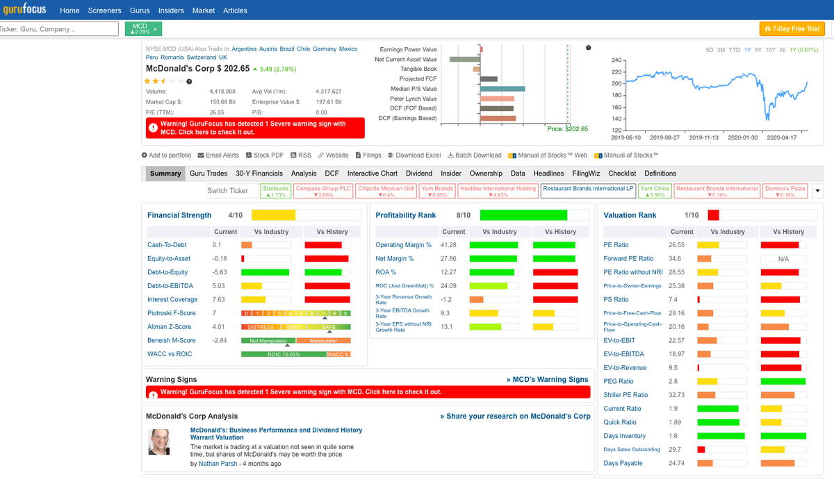Open the Insiders menu
Screen dimensions: 834x479
171,10
